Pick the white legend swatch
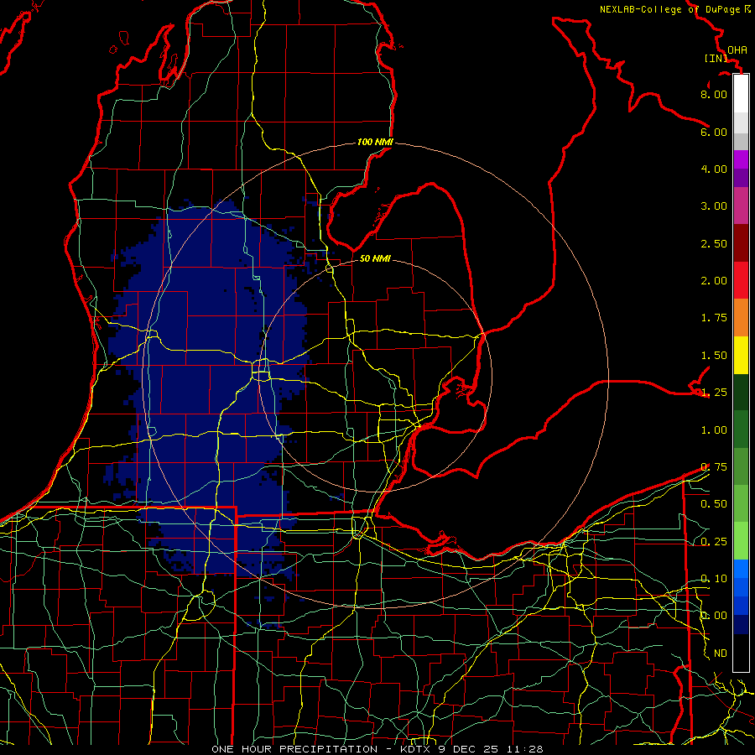Image resolution: width=755 pixels, height=755 pixels. coord(741,94)
